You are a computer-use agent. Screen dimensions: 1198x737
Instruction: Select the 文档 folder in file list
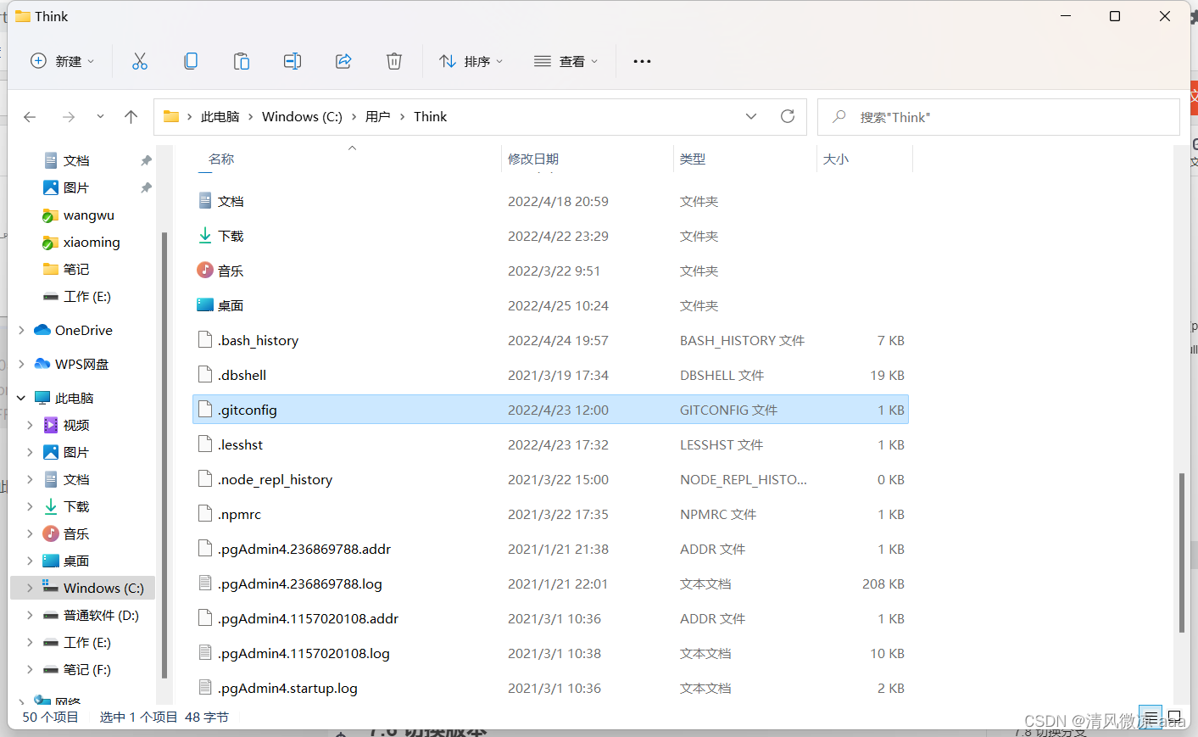coord(551,201)
